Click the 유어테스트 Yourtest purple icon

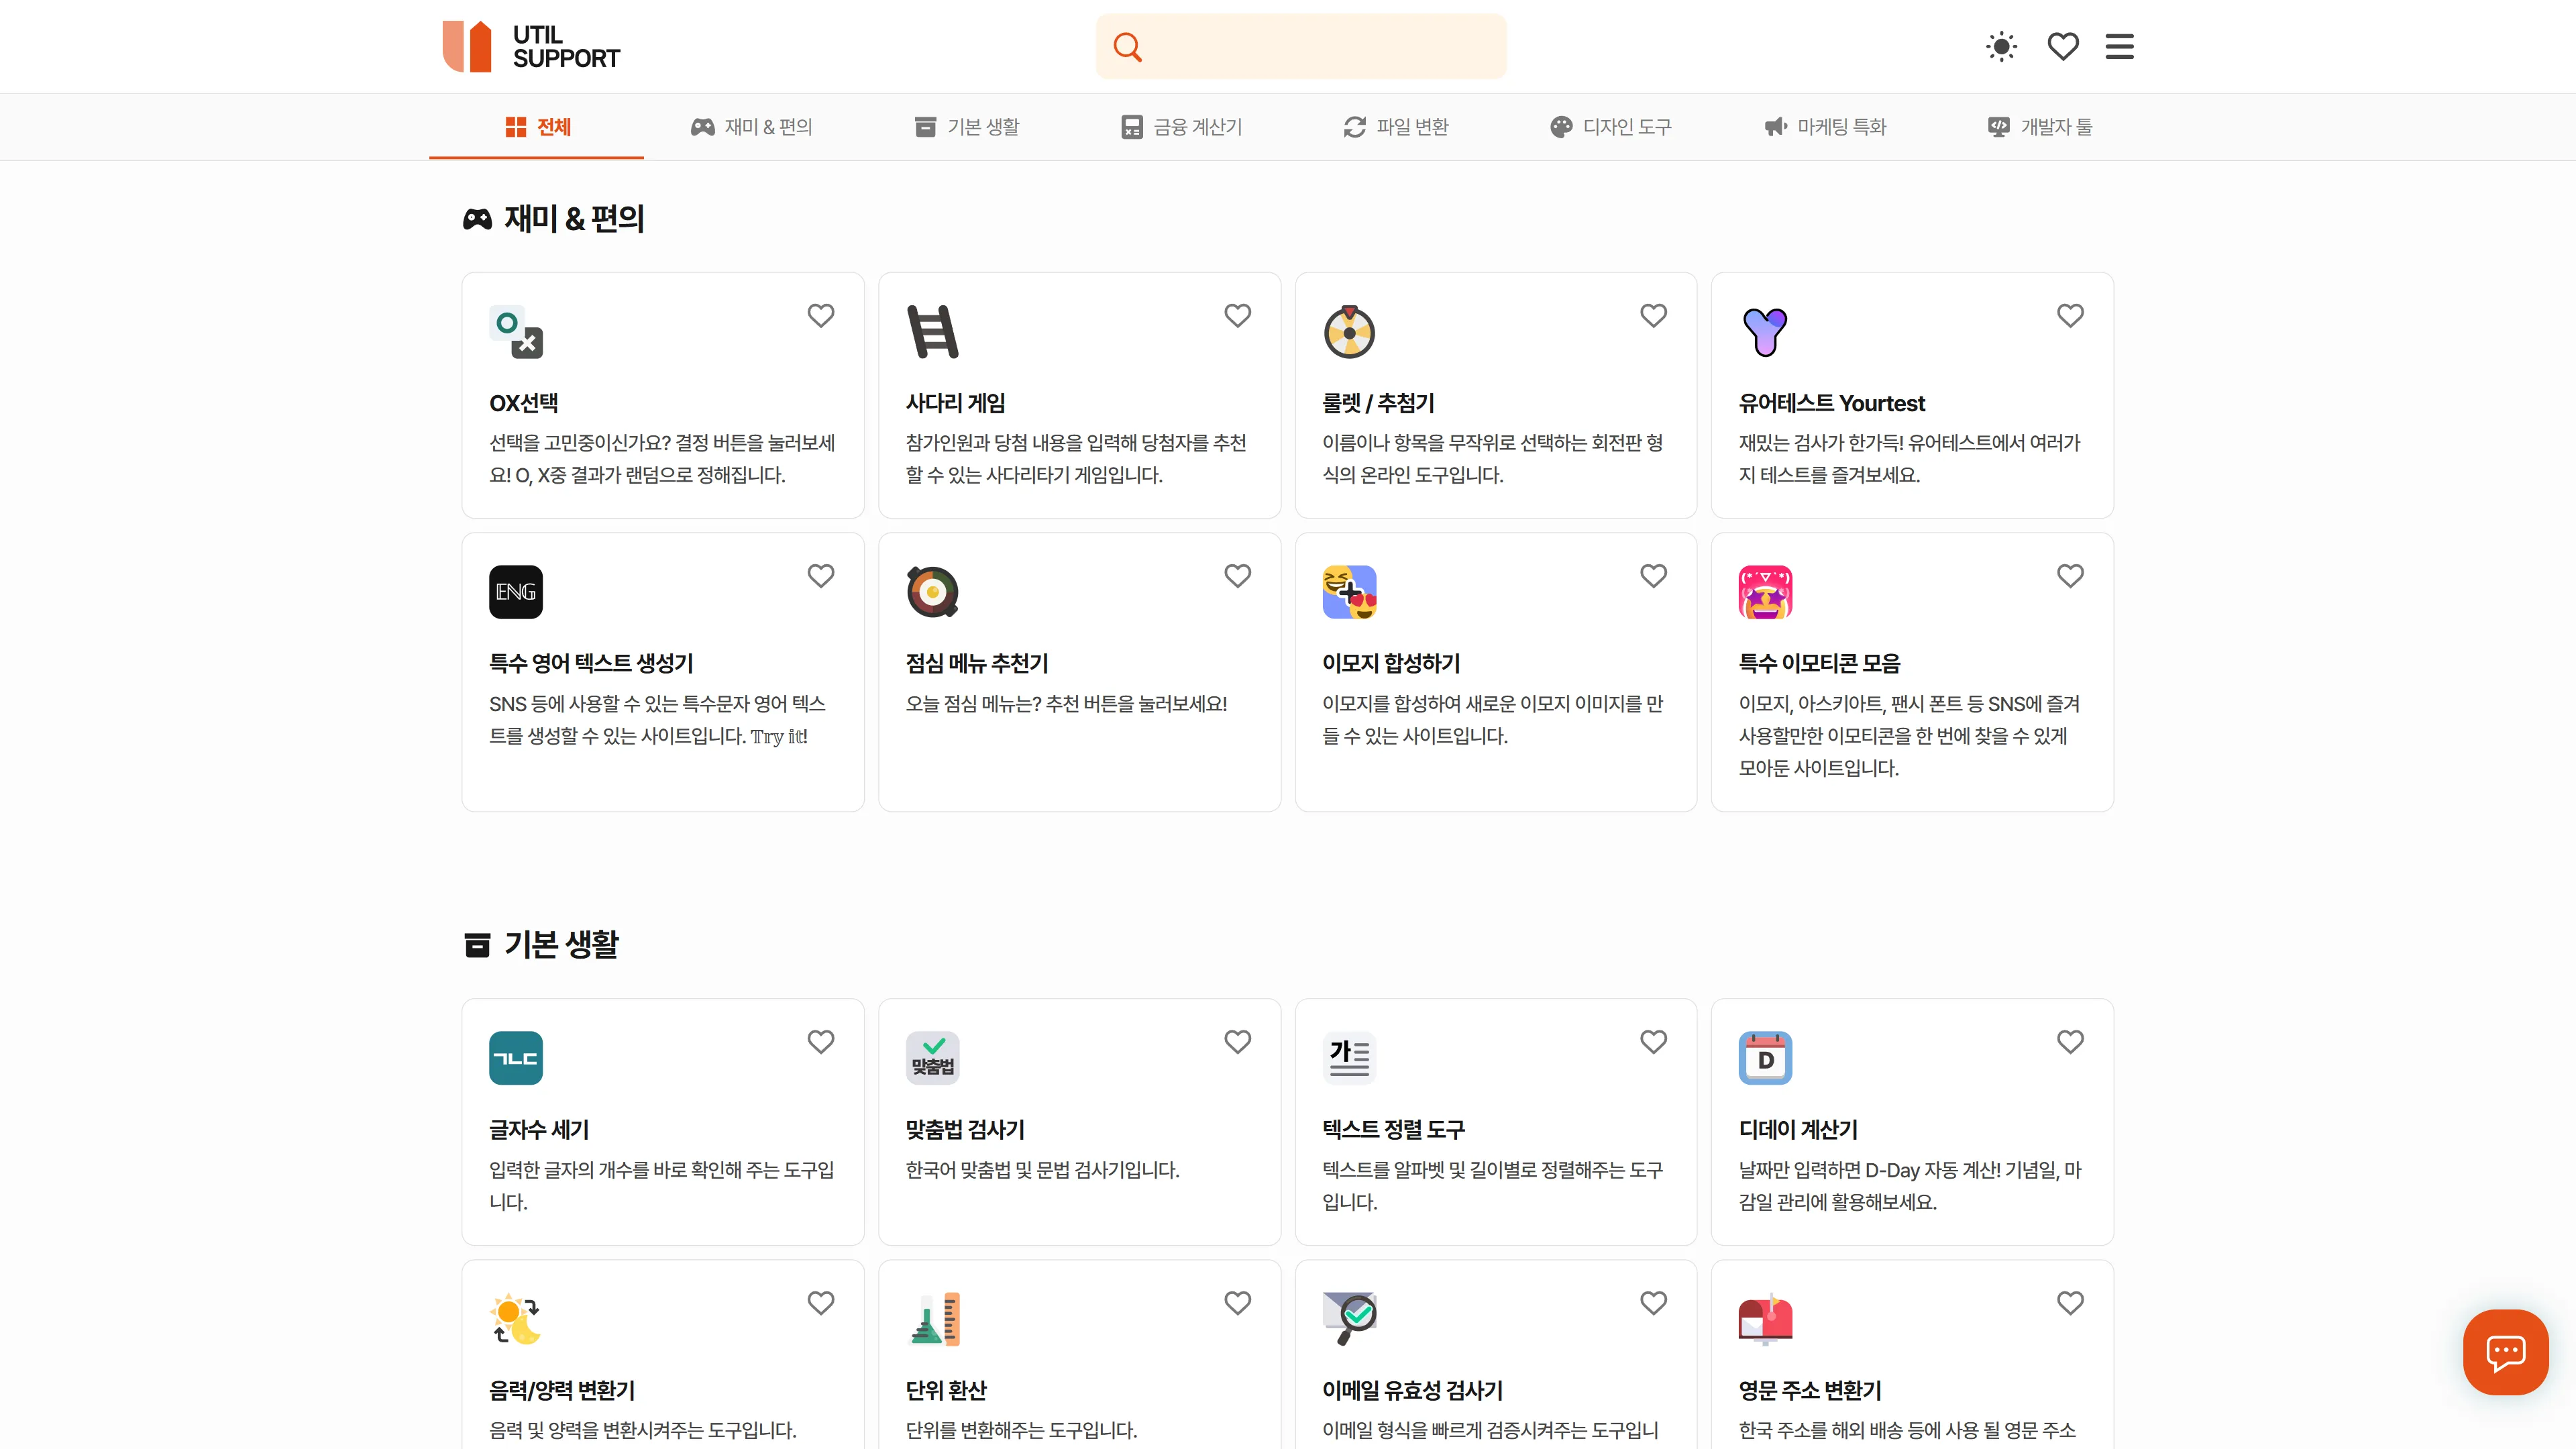pos(1765,332)
